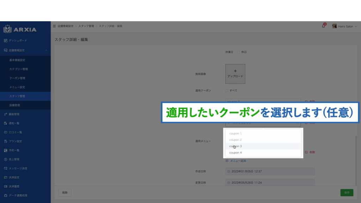
Task: Open notifications with the bell icon
Action: coord(324,26)
